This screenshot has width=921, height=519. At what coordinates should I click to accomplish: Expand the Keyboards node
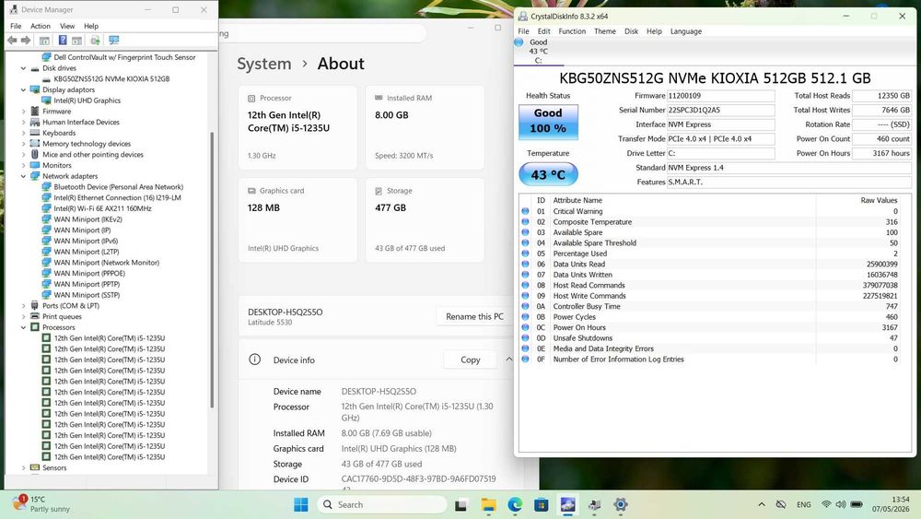[23, 133]
